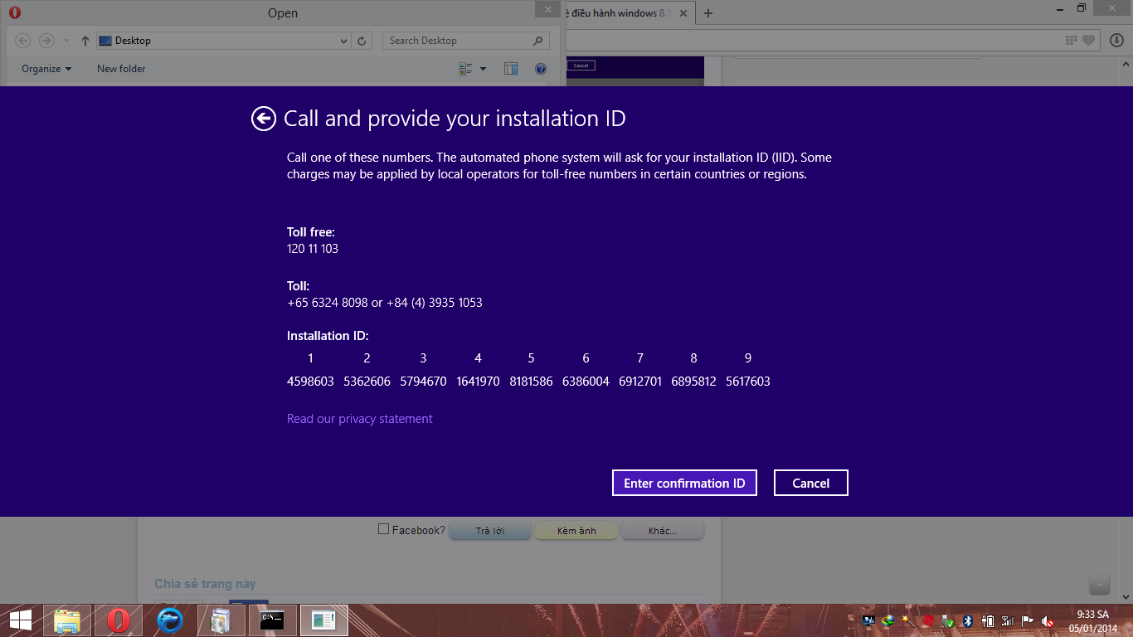Click the Kèm ảnh button
The height and width of the screenshot is (637, 1133).
pyautogui.click(x=576, y=531)
